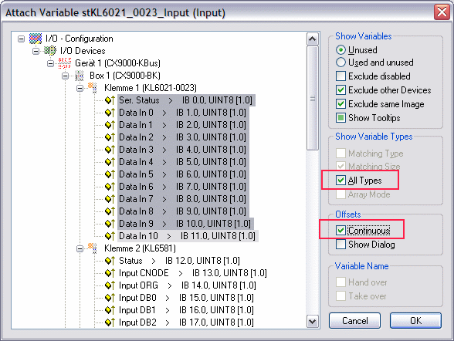Viewport: 454px width, 341px height.
Task: Click the Data In 7 variable icon
Action: [110, 199]
